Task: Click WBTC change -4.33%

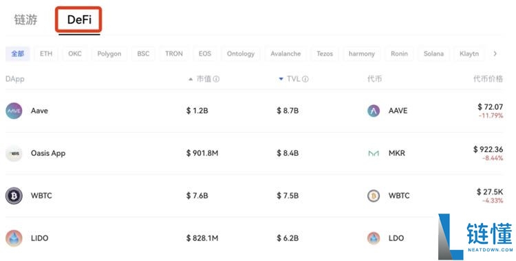Action: point(493,201)
